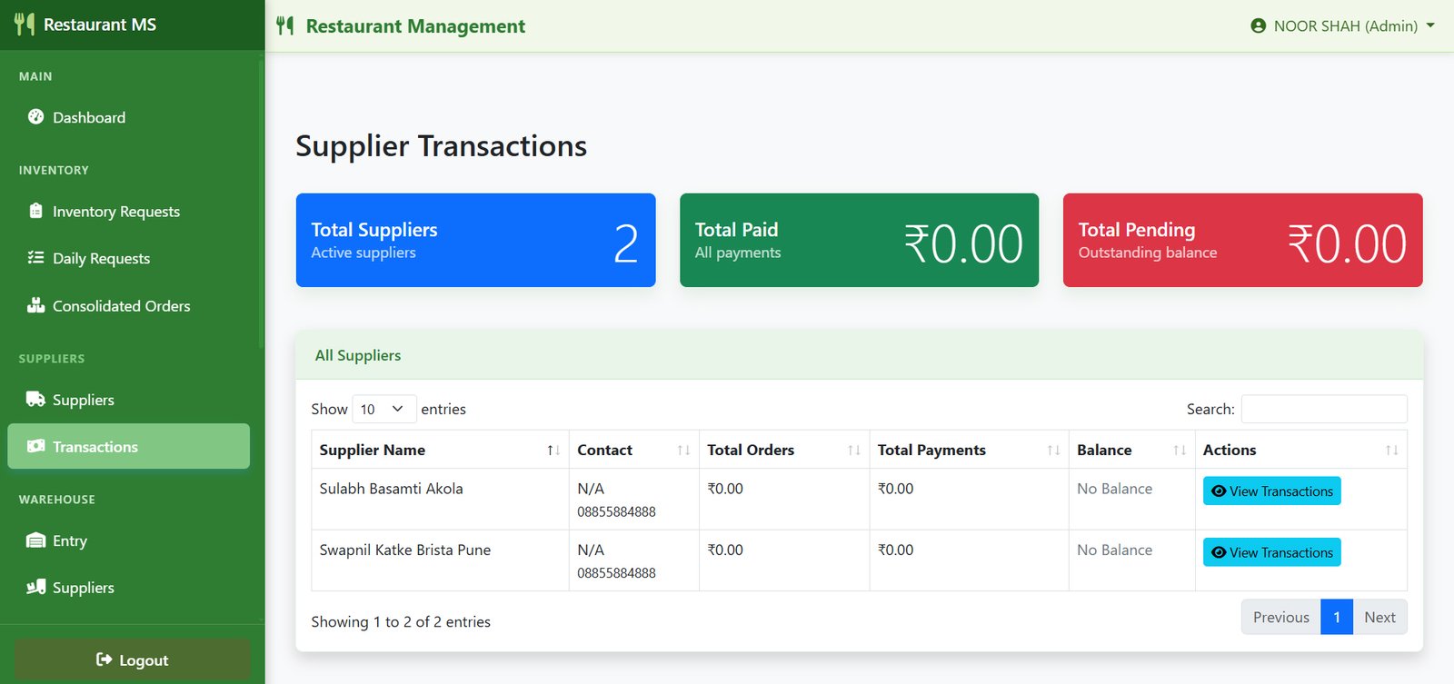Toggle sorting on the Balance column
This screenshot has width=1454, height=684.
(x=1131, y=450)
